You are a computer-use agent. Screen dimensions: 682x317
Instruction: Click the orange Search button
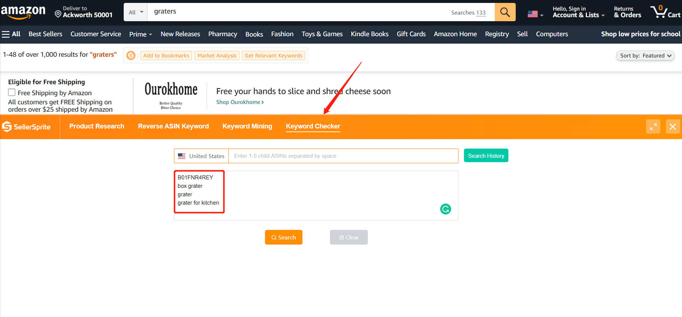(284, 237)
